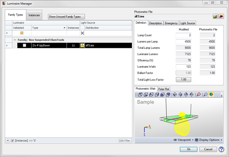229x157 pixels.
Task: Open the view toolbar overflow arrow
Action: (x=221, y=96)
